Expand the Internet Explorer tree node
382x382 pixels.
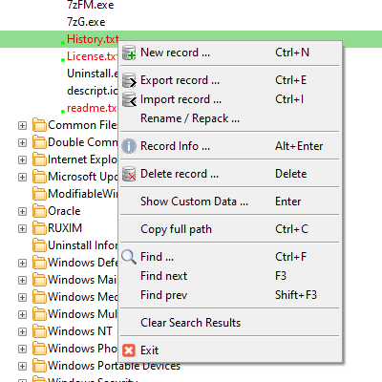coord(22,159)
